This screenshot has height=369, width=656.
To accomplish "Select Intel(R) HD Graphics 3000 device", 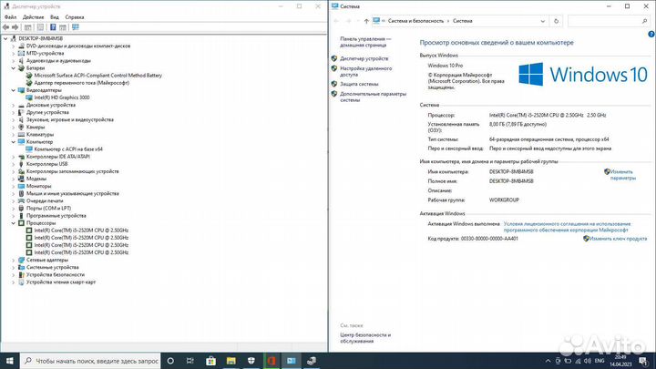I will pyautogui.click(x=62, y=97).
